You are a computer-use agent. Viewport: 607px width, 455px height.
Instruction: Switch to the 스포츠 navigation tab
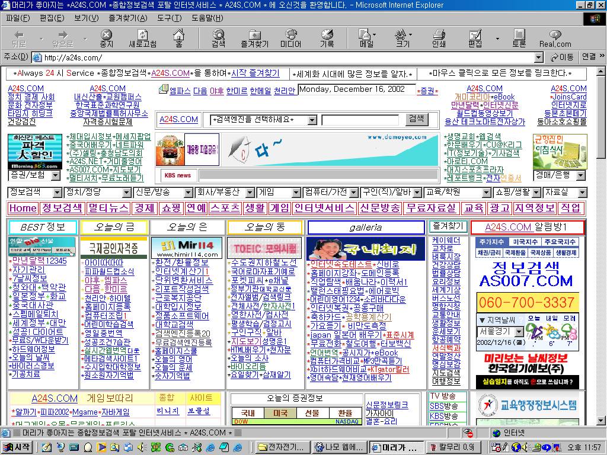(225, 208)
